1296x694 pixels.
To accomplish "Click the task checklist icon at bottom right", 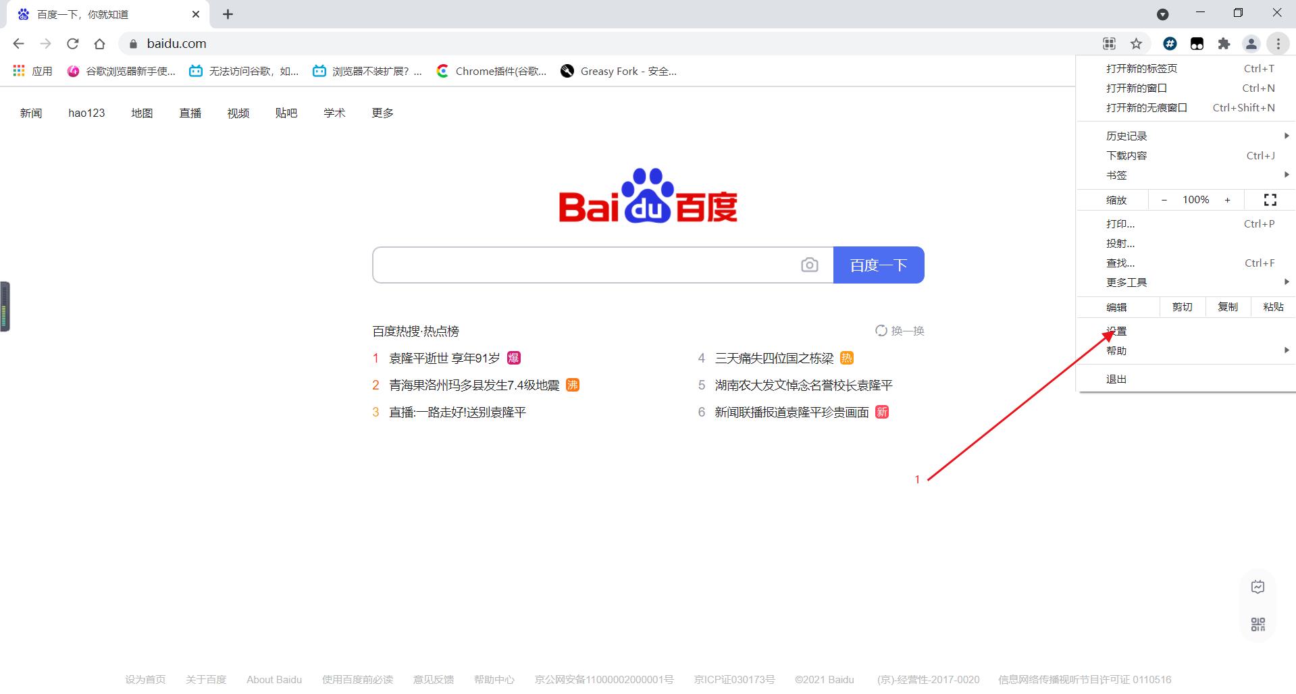I will (1258, 587).
